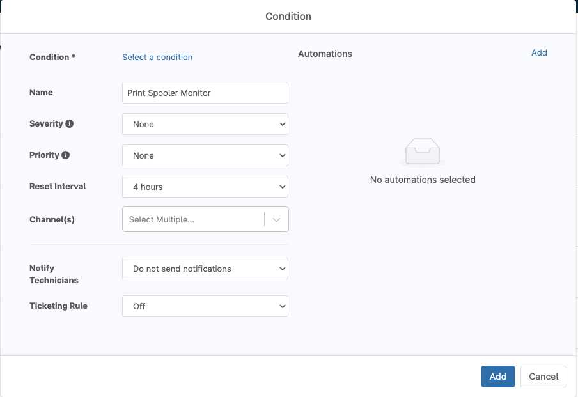This screenshot has height=397, width=578.
Task: Click the Priority info icon
Action: (66, 155)
